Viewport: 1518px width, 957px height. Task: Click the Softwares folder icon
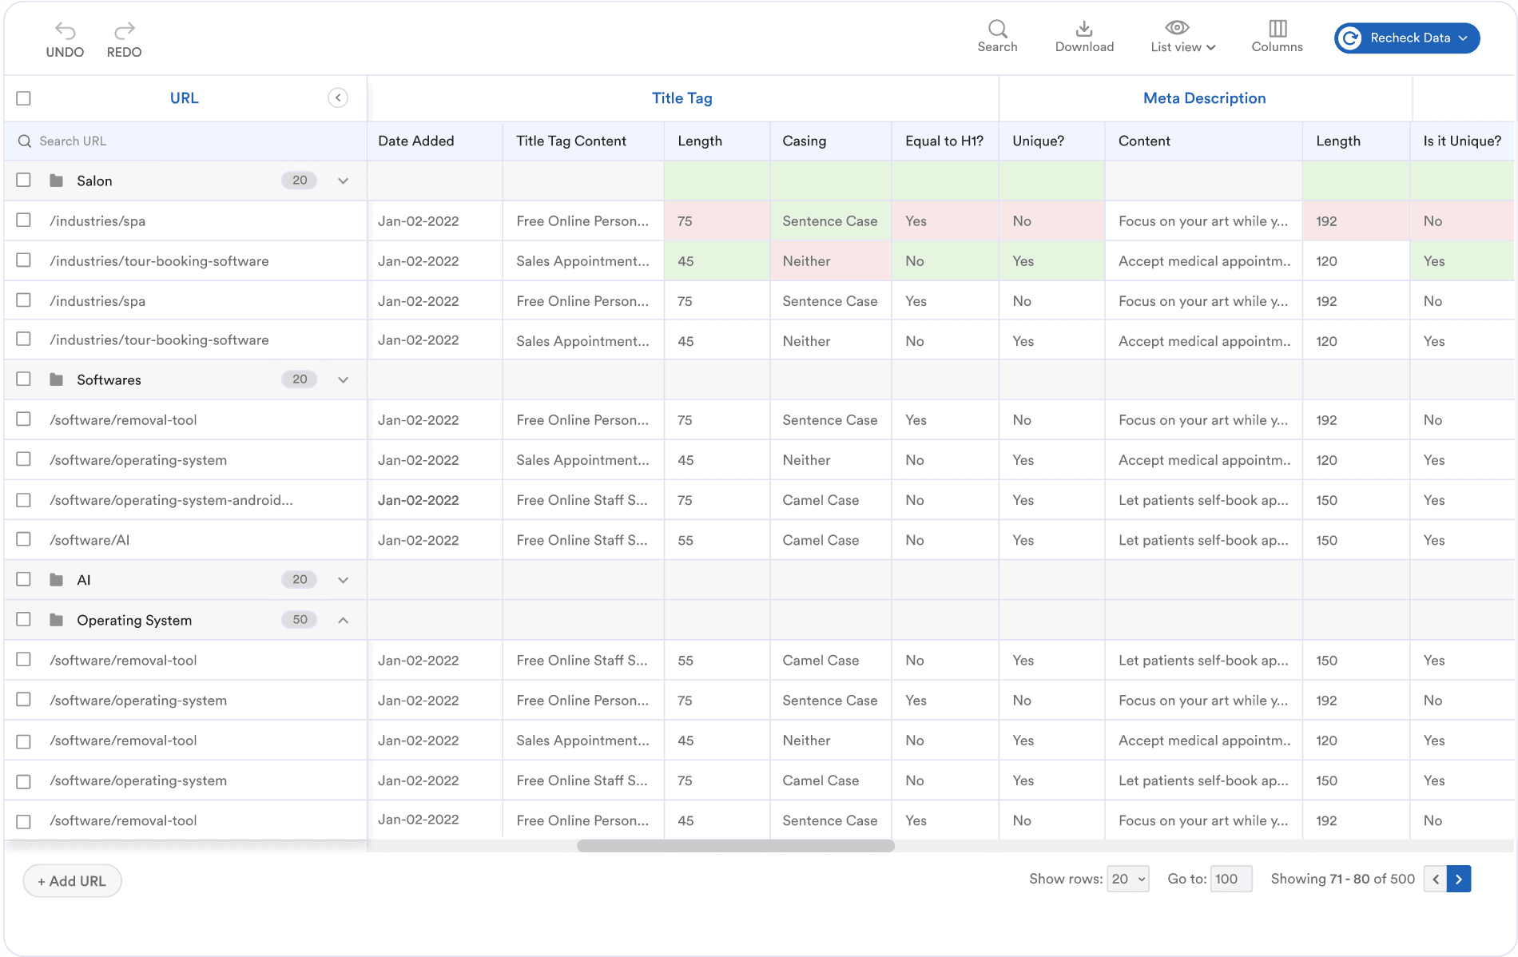tap(57, 379)
